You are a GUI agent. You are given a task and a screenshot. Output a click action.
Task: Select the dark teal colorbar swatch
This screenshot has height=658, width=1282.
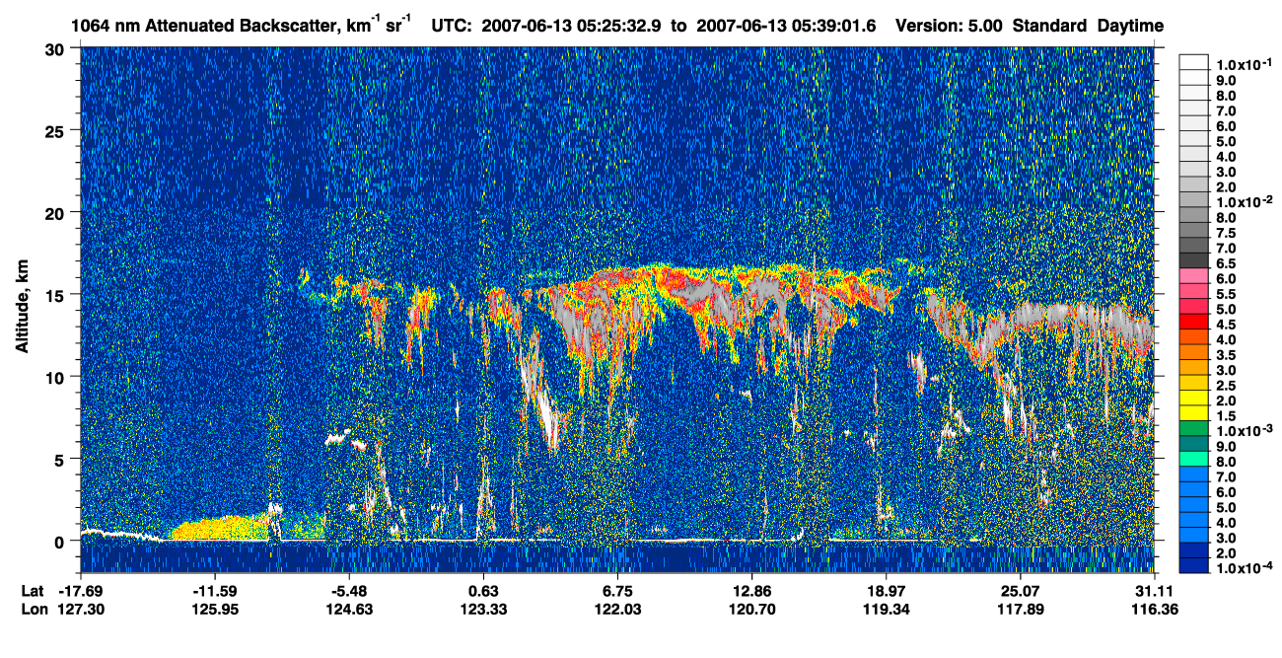click(x=1194, y=445)
